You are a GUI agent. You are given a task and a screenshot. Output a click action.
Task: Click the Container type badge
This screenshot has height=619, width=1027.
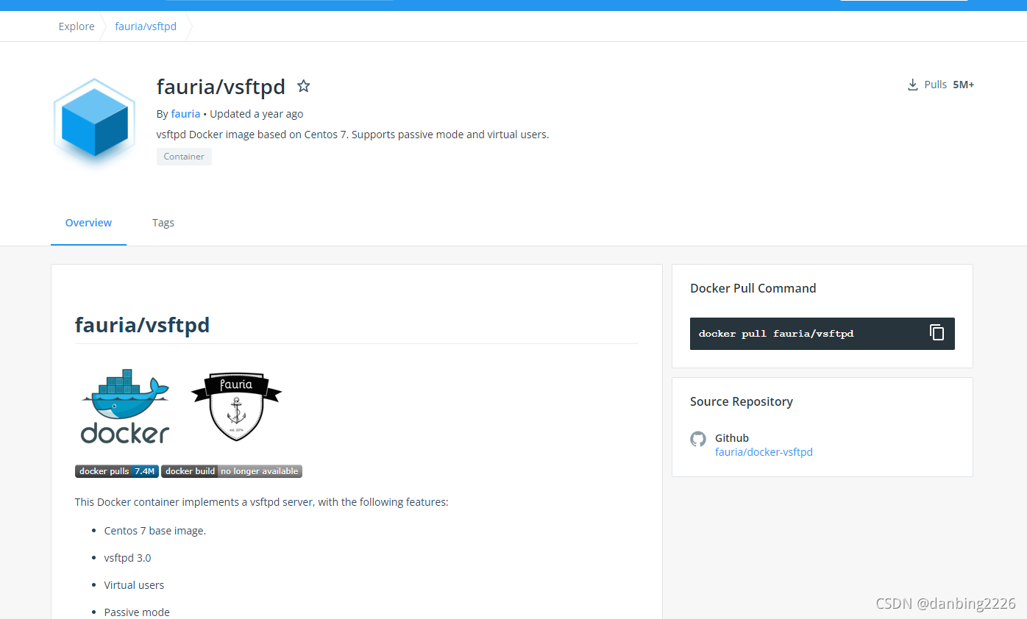tap(184, 156)
